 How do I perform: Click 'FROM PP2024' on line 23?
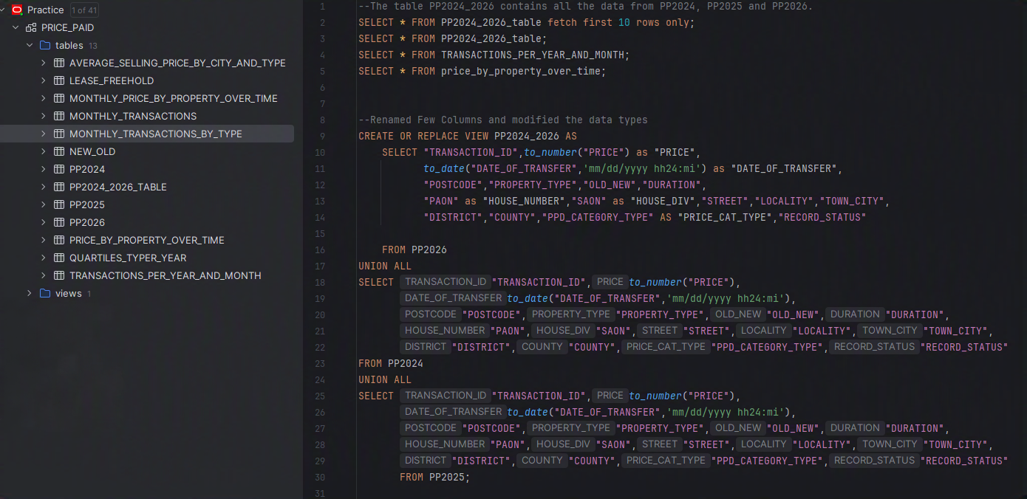pyautogui.click(x=391, y=363)
